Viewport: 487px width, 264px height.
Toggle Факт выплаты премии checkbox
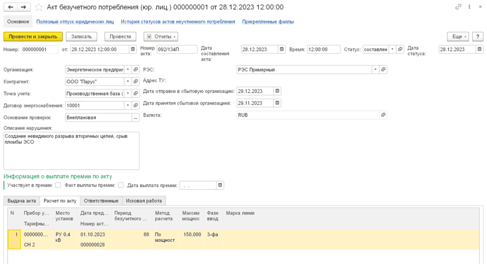[120, 185]
